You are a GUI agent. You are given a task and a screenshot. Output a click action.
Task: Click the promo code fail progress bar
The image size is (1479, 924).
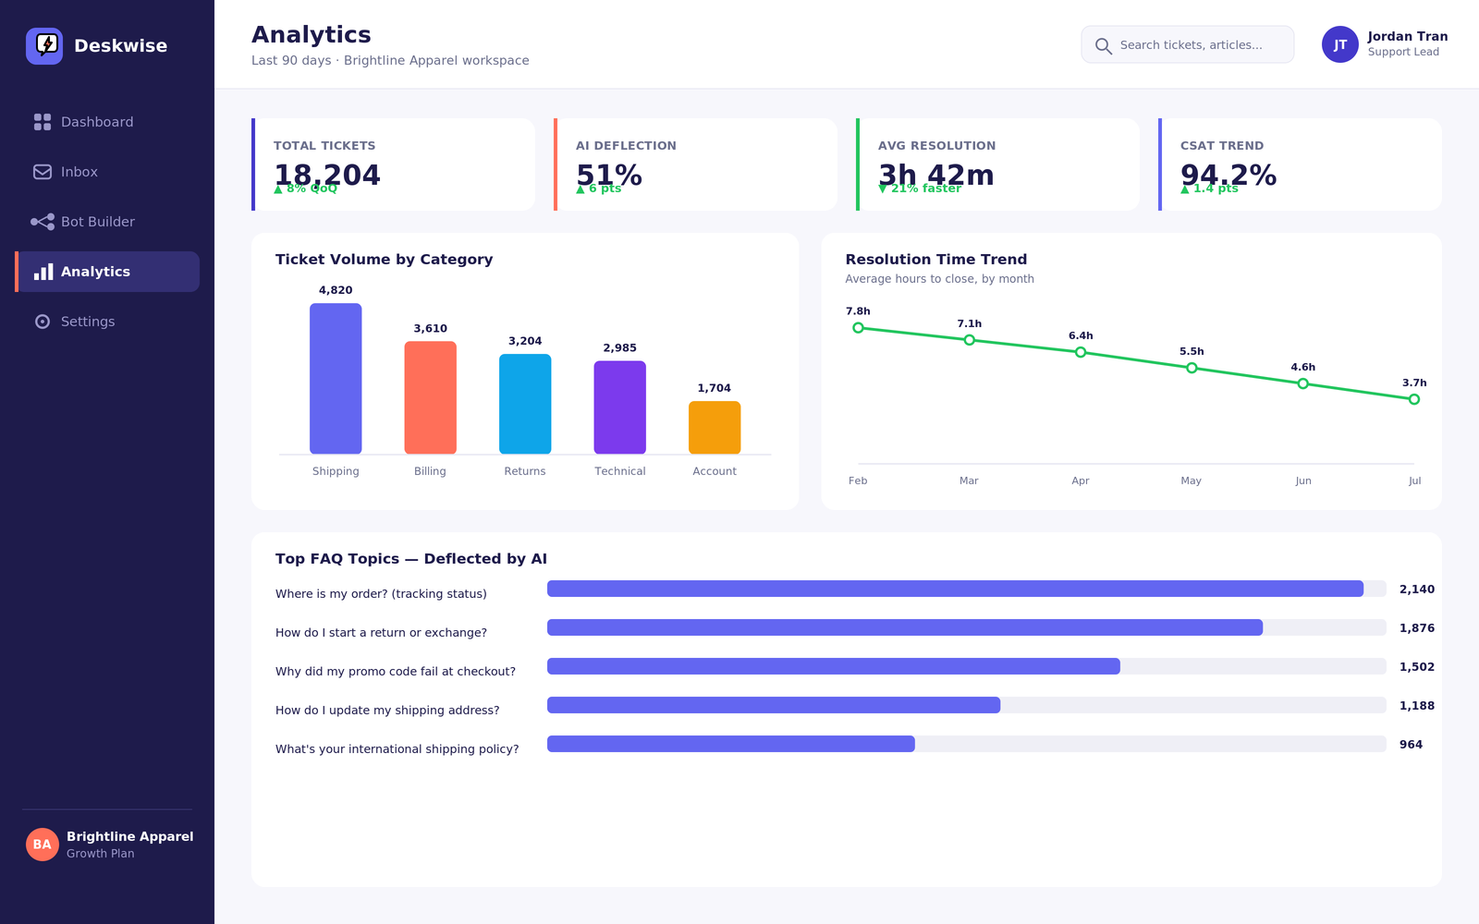[x=967, y=666]
